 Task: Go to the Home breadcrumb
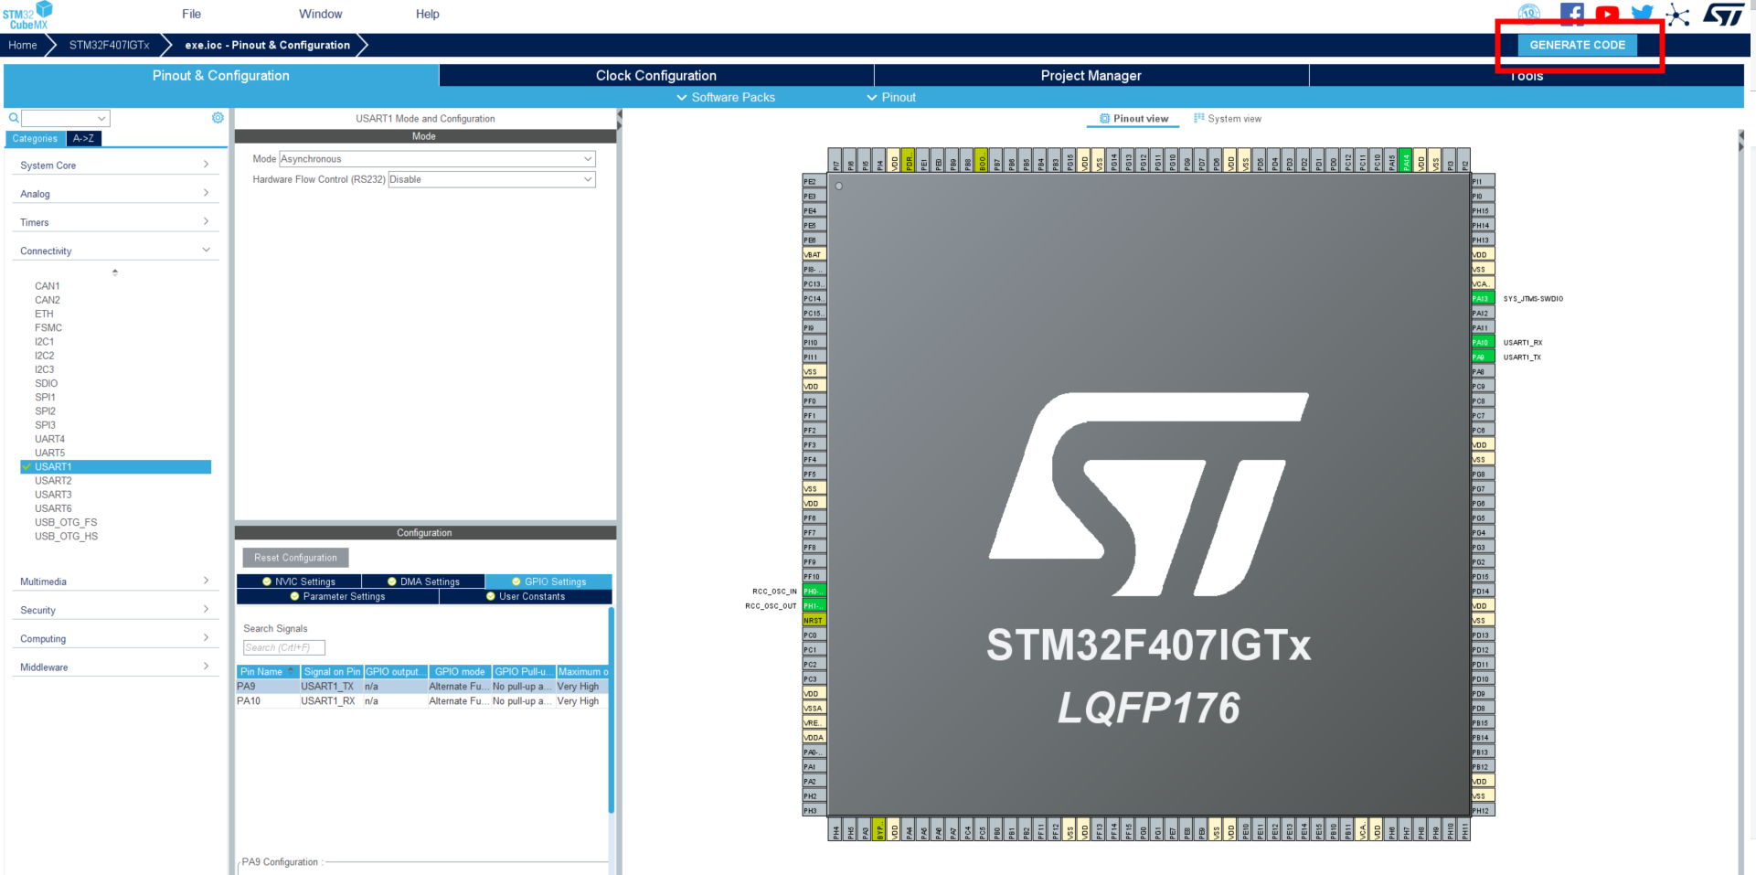[23, 45]
